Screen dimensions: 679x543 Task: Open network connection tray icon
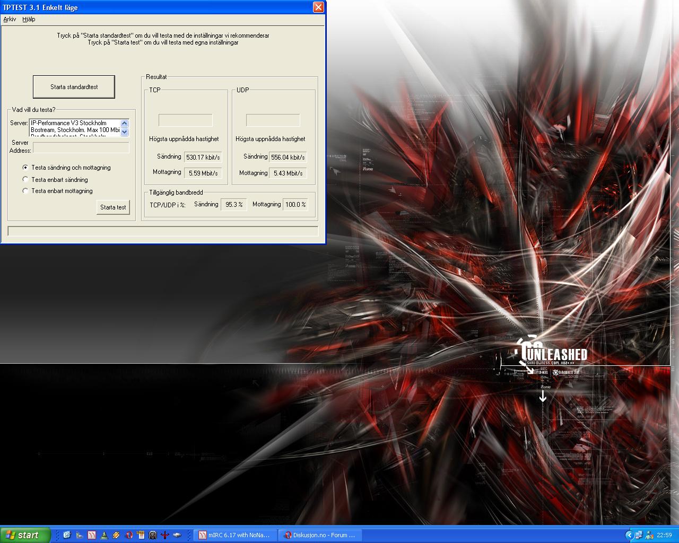639,535
